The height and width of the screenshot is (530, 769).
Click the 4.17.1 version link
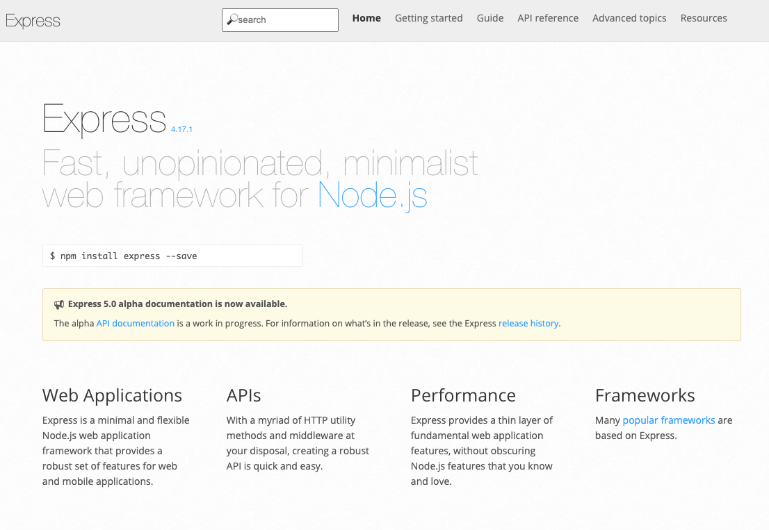point(181,129)
